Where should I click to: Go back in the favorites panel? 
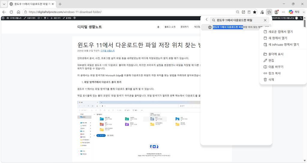pos(206,19)
